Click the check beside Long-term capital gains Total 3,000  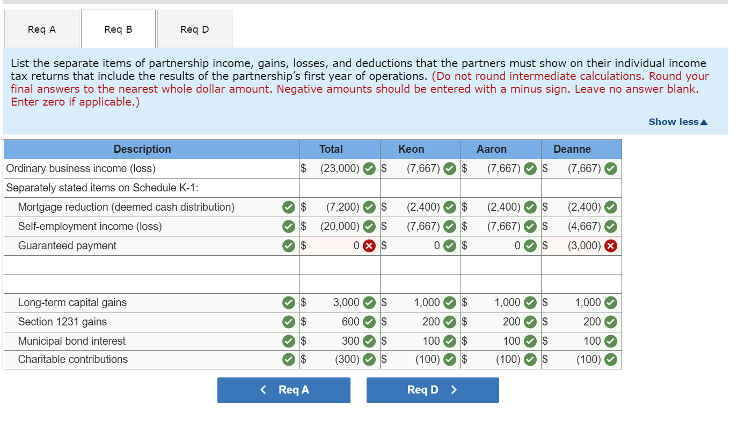click(369, 303)
